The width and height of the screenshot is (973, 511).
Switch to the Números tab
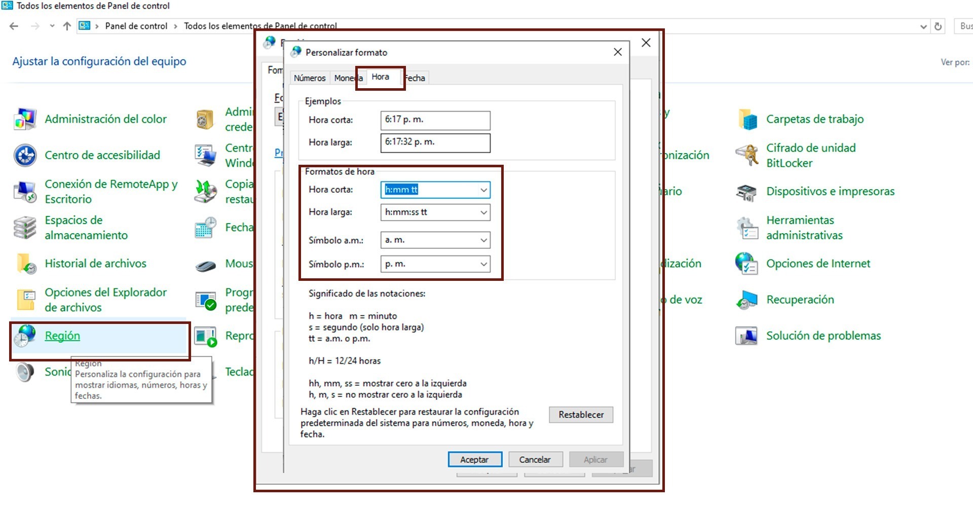pyautogui.click(x=309, y=78)
